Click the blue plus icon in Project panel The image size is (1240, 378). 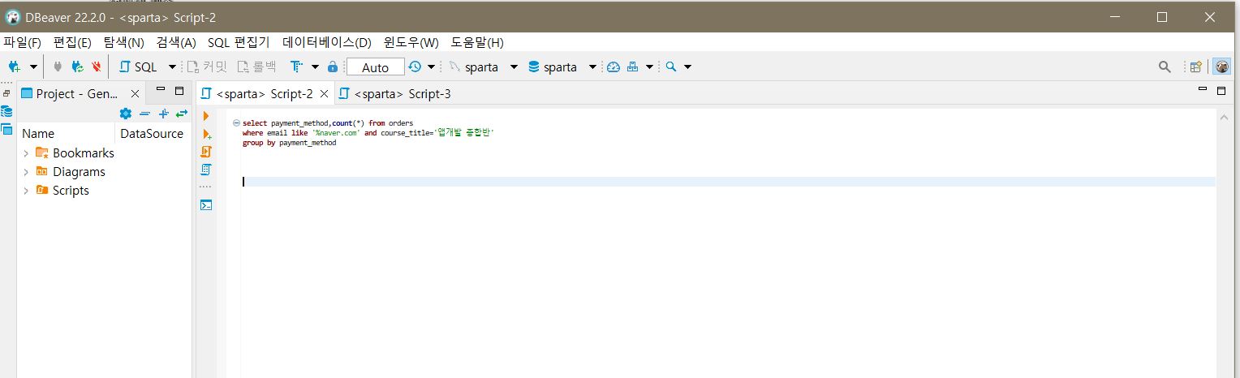tap(163, 114)
